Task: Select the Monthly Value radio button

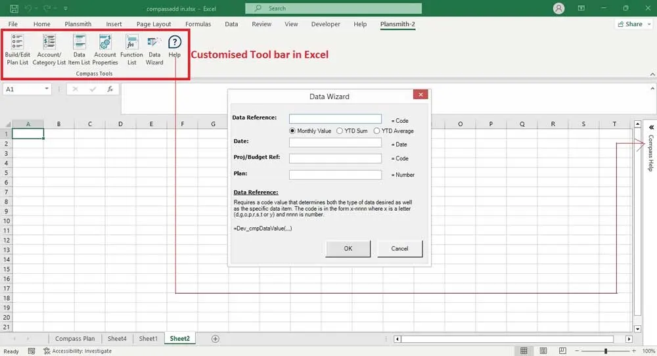Action: 292,131
